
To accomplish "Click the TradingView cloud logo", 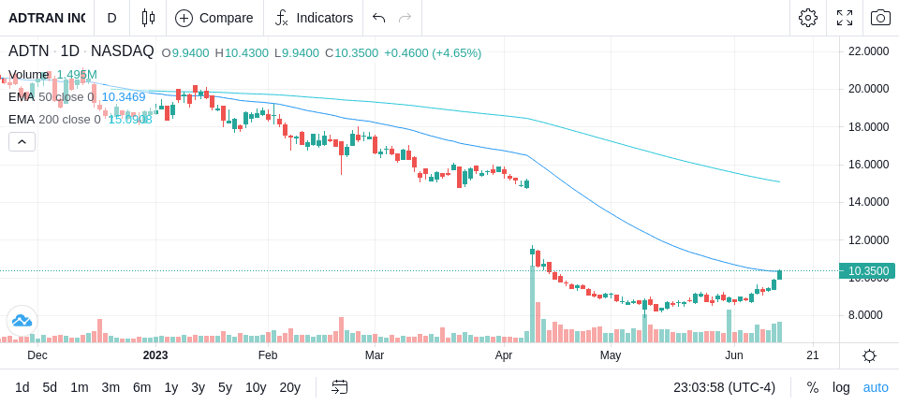I will 22,321.
